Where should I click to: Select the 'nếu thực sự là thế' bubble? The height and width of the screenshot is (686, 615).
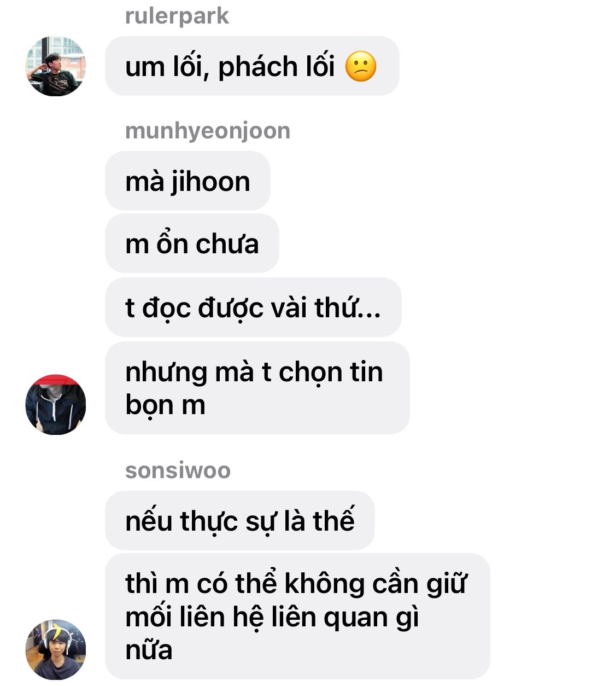tap(240, 520)
